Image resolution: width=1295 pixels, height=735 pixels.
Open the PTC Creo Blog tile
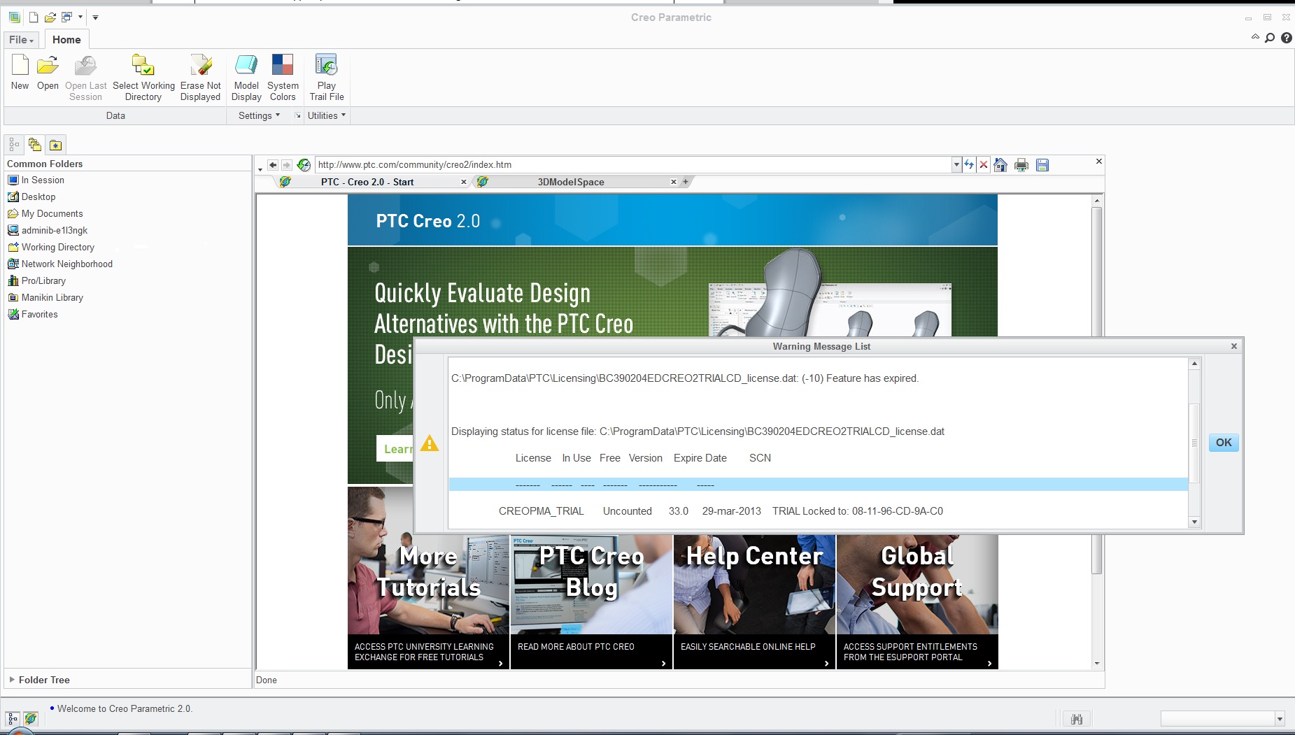591,601
